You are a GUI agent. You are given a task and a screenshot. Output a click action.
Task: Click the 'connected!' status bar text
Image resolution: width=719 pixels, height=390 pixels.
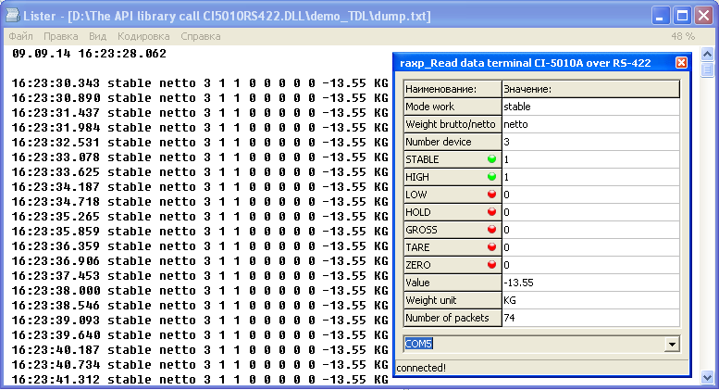[421, 368]
